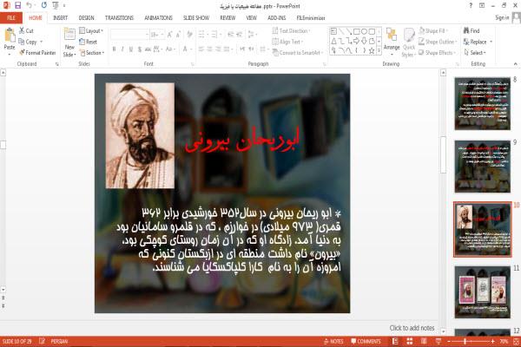
Task: Switch to the TRANSITIONS tab
Action: point(119,18)
